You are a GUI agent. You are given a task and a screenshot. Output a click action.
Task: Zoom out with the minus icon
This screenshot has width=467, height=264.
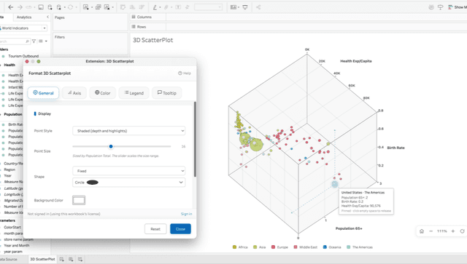coord(431,231)
